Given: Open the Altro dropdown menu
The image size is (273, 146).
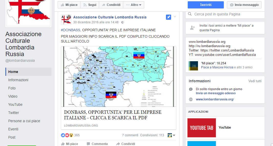Looking at the screenshot, I should point(133,5).
